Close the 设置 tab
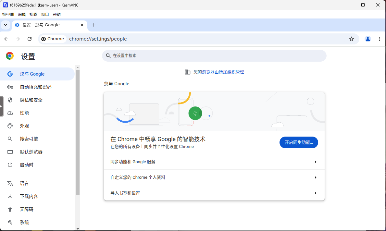This screenshot has height=231, width=386. (x=82, y=25)
